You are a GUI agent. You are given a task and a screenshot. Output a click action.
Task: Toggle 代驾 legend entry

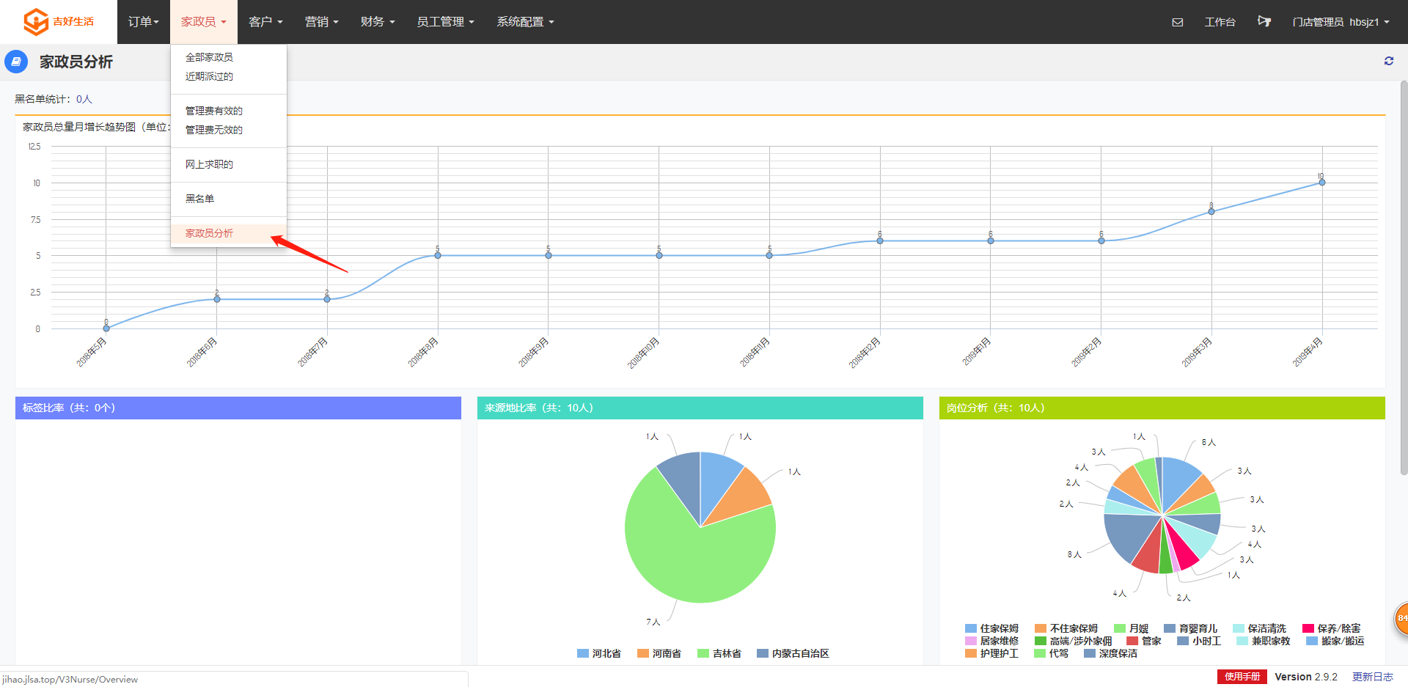[x=1051, y=653]
